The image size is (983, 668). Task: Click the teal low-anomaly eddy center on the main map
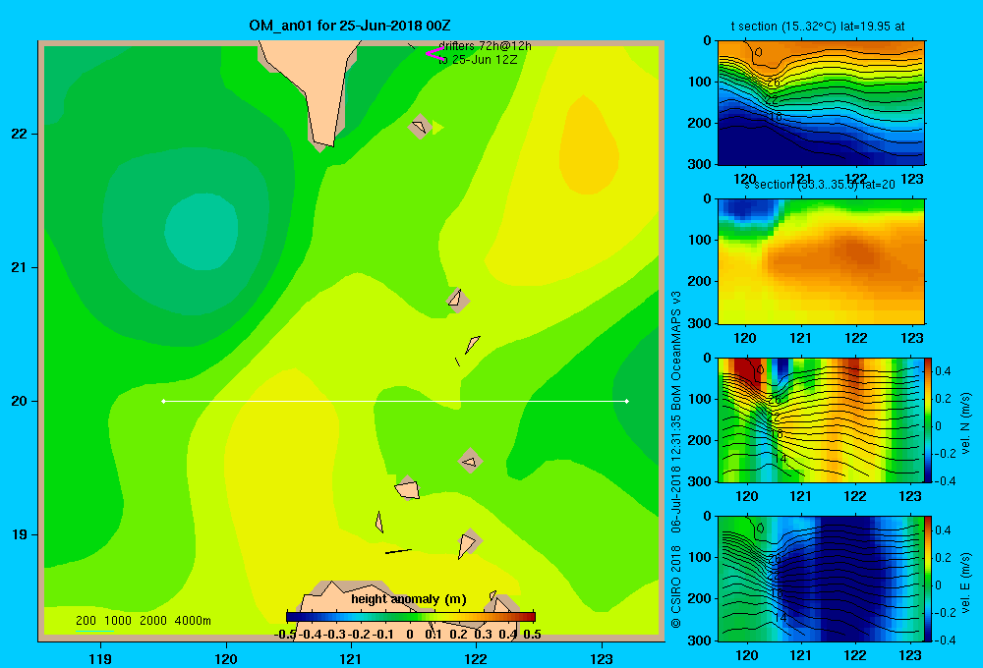[202, 231]
